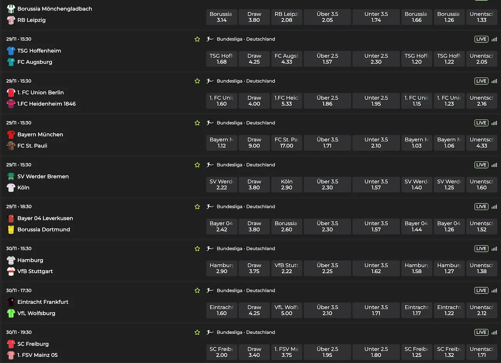Click LIVE badge for Hamburg vs Stuttgart

[481, 249]
